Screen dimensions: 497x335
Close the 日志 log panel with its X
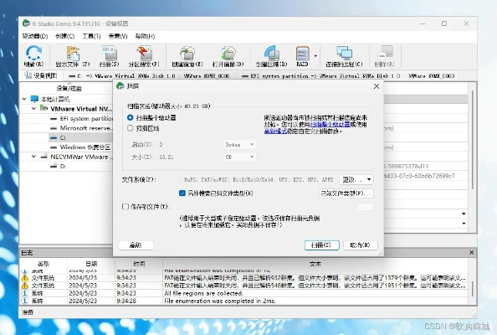coord(471,252)
